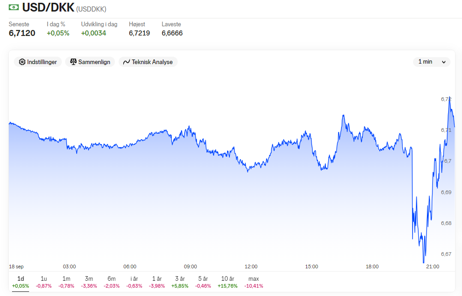
Task: Select the i år year-to-date range
Action: [134, 282]
